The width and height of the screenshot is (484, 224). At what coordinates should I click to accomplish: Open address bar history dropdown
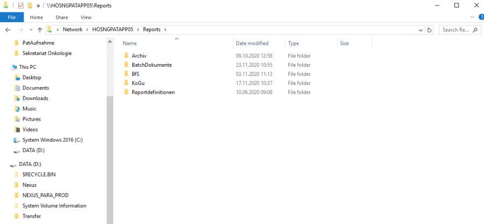(x=421, y=30)
